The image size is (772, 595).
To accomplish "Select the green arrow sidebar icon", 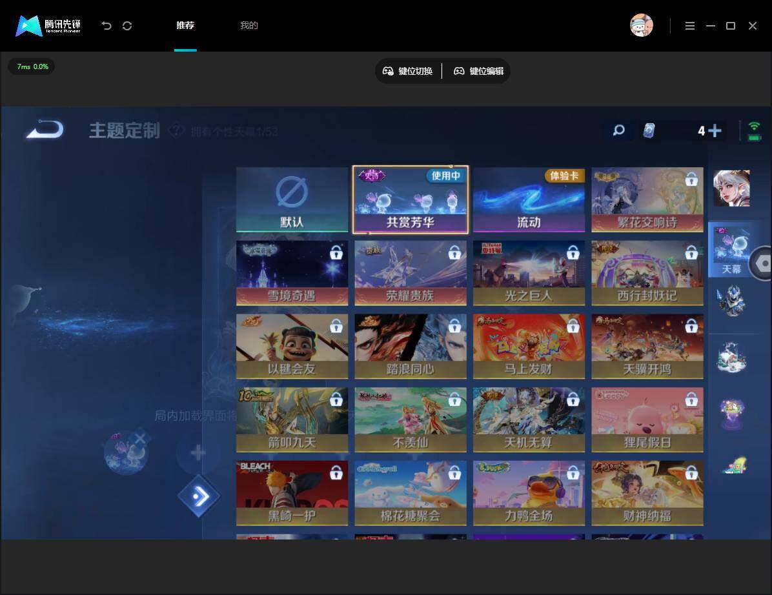I will [x=734, y=465].
